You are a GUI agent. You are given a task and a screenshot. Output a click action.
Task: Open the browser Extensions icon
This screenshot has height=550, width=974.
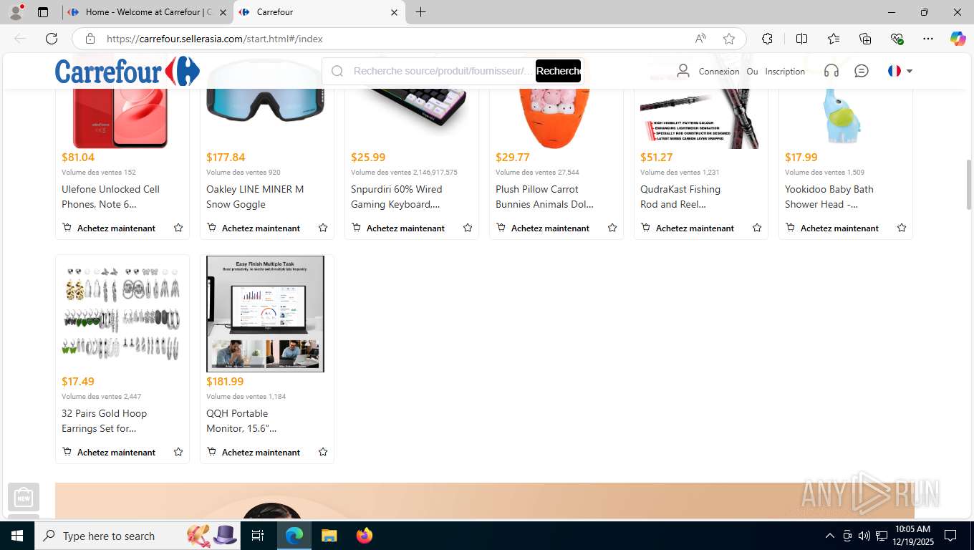[x=767, y=39]
